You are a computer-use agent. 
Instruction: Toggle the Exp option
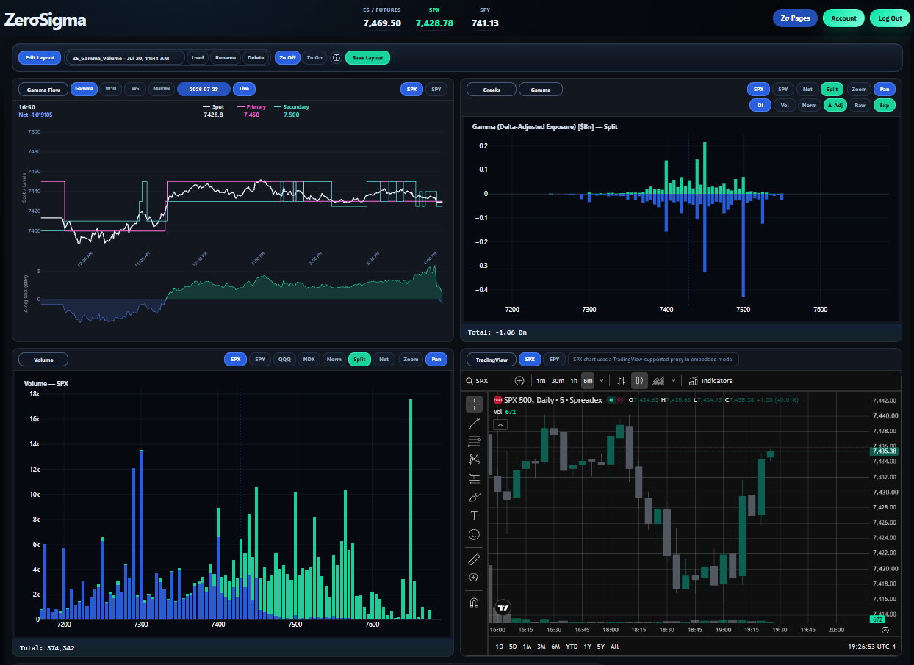884,105
